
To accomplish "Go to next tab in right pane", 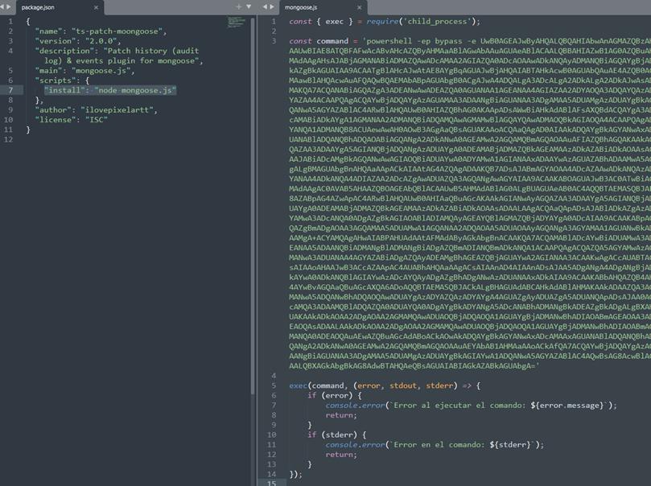I will click(x=272, y=6).
